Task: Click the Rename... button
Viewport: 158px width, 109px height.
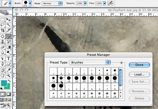Action: (x=139, y=91)
